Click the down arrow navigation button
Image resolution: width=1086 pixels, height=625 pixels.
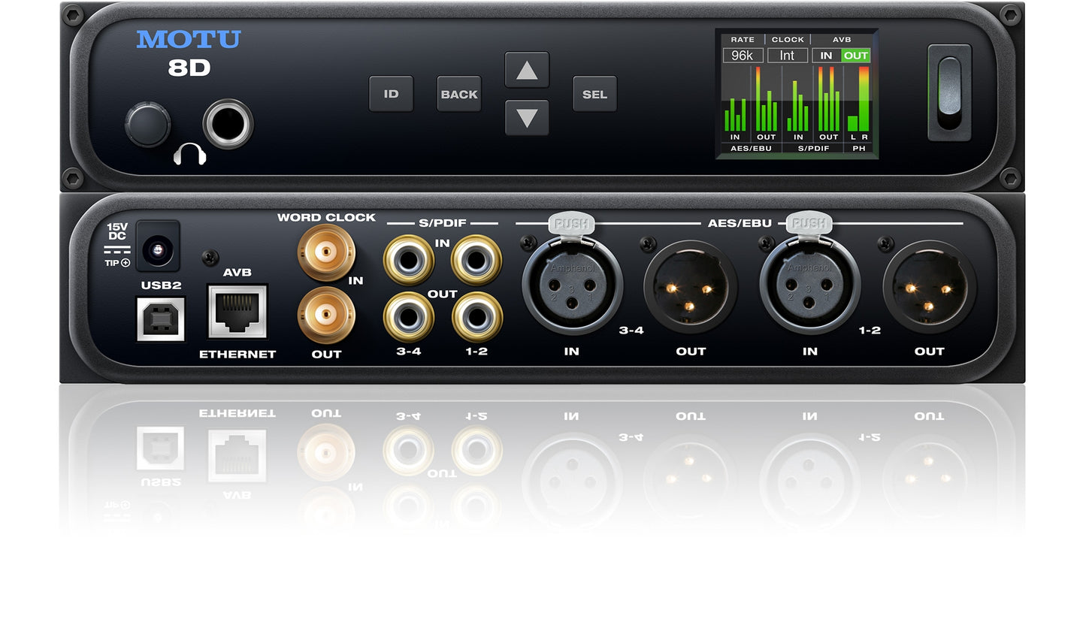pyautogui.click(x=528, y=119)
